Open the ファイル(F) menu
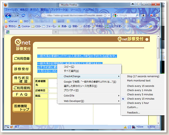This screenshot has height=135, width=169. pyautogui.click(x=11, y=10)
